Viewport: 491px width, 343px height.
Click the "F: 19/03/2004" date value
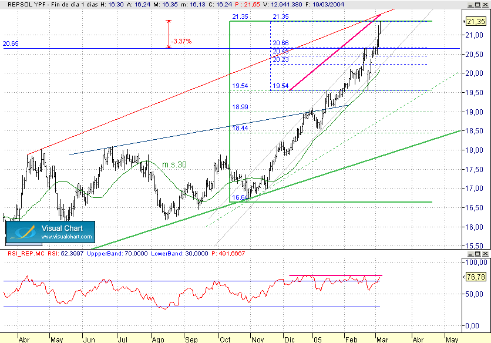324,5
